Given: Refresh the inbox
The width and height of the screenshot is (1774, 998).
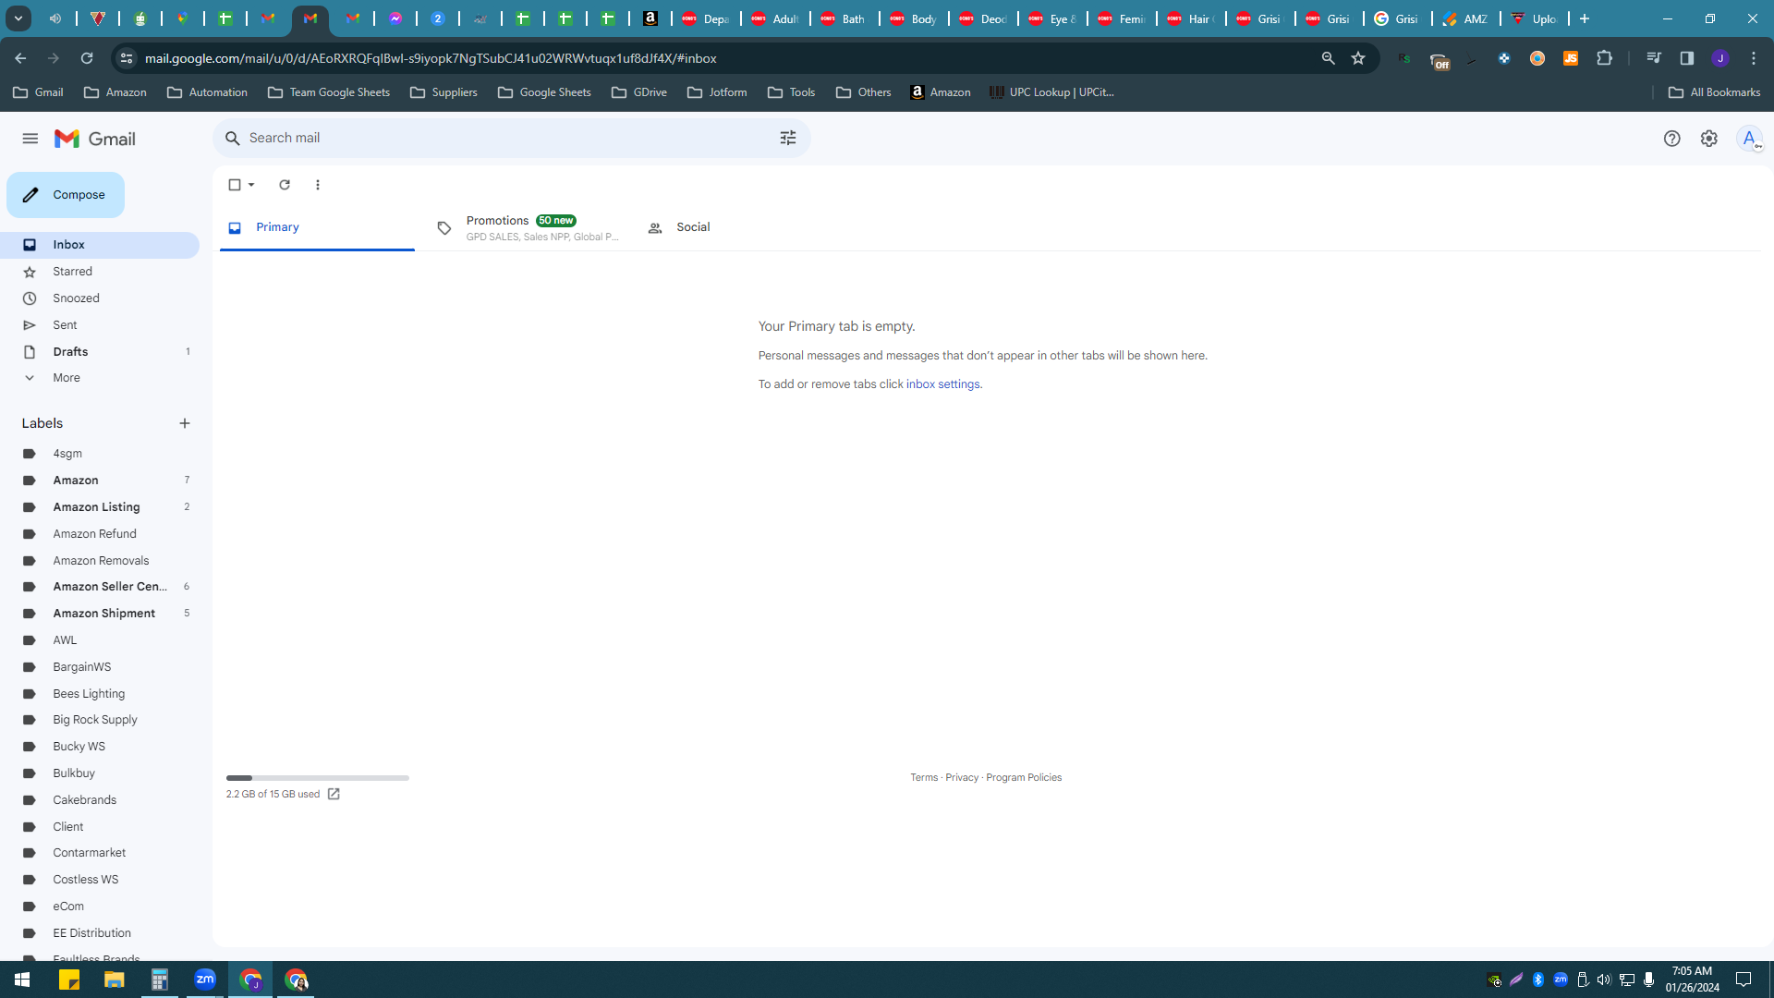Looking at the screenshot, I should 285,185.
